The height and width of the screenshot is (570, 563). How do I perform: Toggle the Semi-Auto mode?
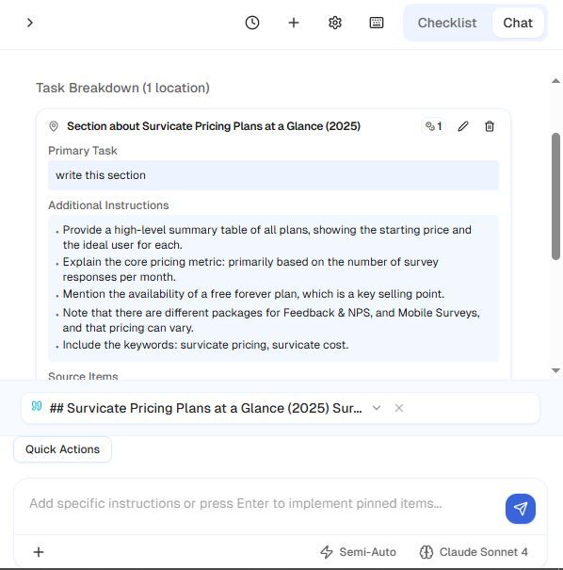[358, 552]
